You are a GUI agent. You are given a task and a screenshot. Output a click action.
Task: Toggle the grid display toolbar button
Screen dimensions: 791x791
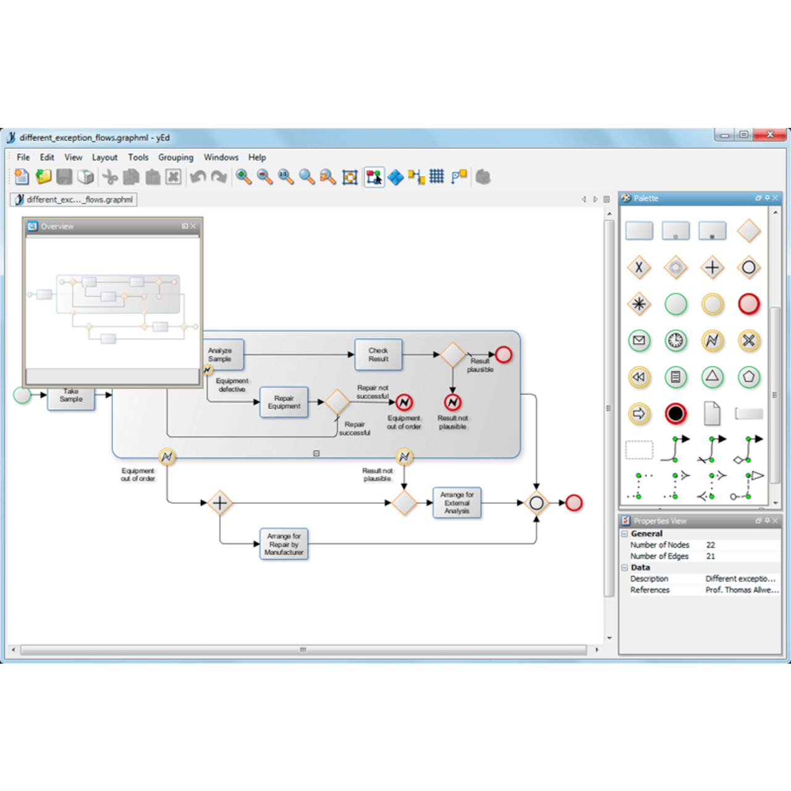[437, 177]
